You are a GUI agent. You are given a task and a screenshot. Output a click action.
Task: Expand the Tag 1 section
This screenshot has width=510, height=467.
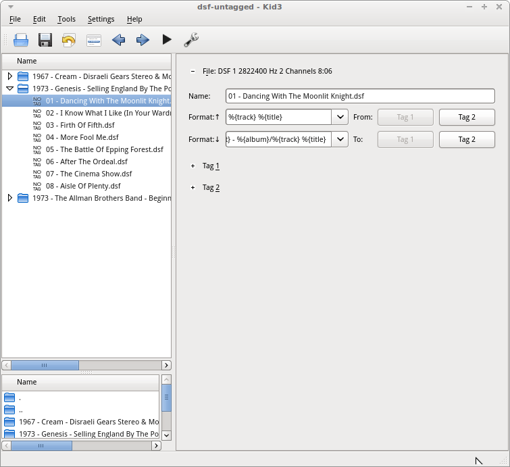point(193,166)
